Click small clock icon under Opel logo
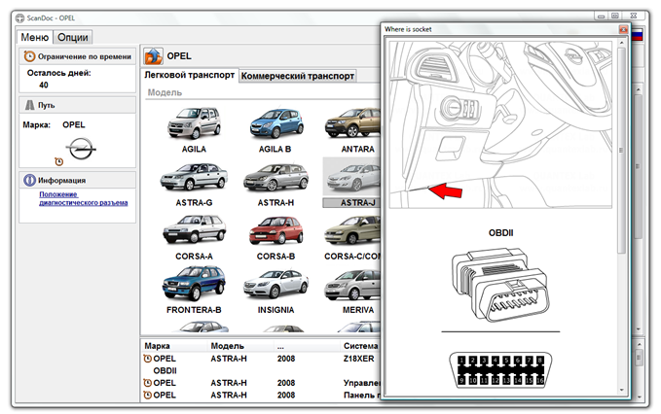The height and width of the screenshot is (414, 661). tap(59, 161)
